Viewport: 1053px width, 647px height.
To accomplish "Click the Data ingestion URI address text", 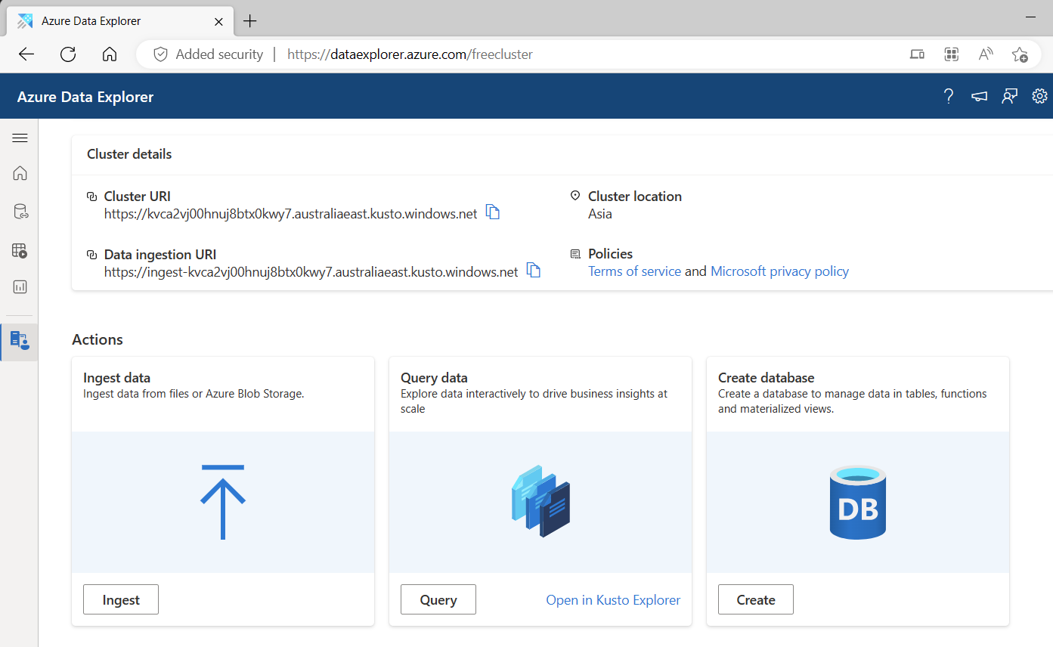I will pyautogui.click(x=311, y=271).
